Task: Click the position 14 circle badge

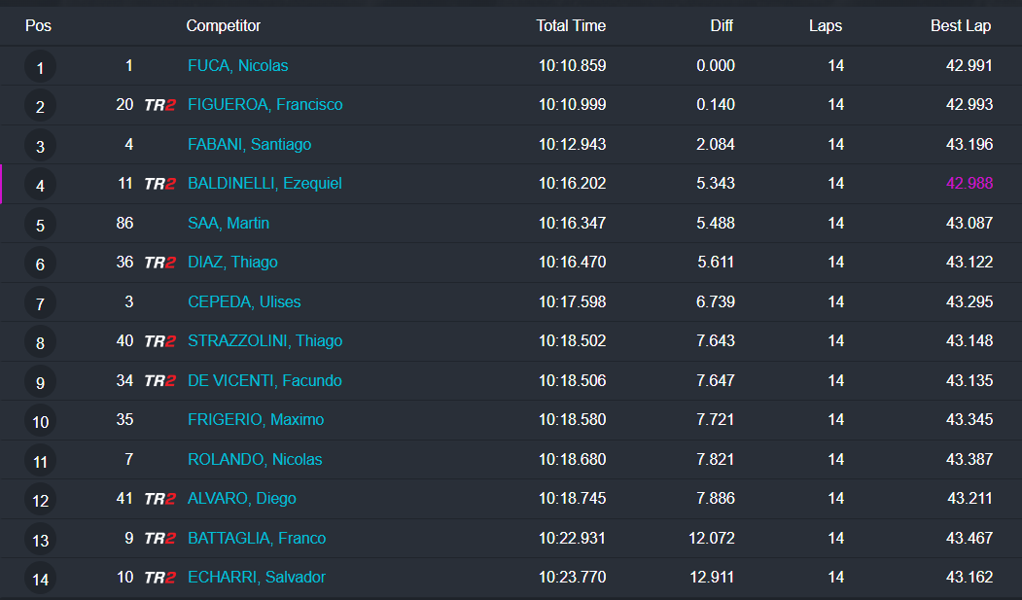Action: point(40,580)
